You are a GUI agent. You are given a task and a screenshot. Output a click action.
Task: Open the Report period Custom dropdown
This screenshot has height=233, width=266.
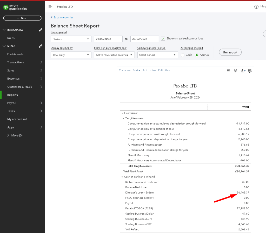coord(71,39)
